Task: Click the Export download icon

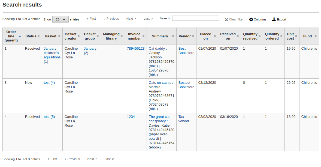Action: 274,19
